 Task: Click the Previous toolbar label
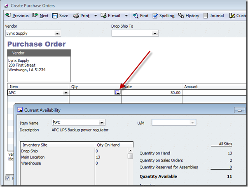[21, 16]
